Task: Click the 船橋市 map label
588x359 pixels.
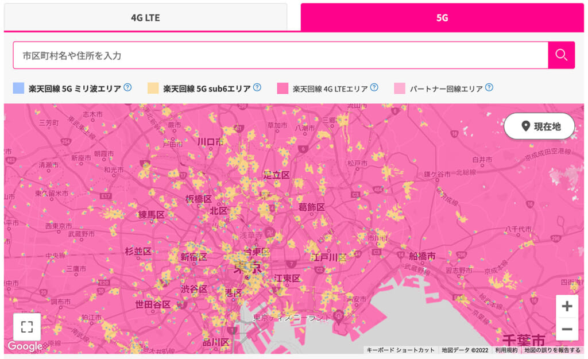Action: (422, 256)
